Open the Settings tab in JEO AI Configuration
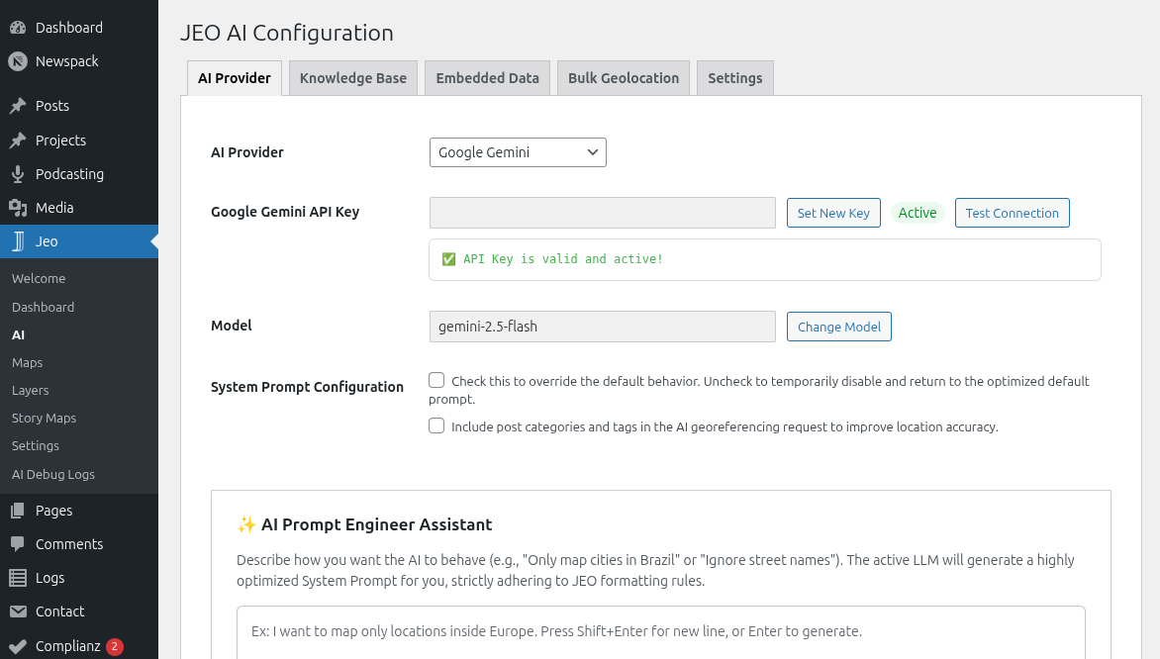The height and width of the screenshot is (659, 1160). (x=735, y=77)
